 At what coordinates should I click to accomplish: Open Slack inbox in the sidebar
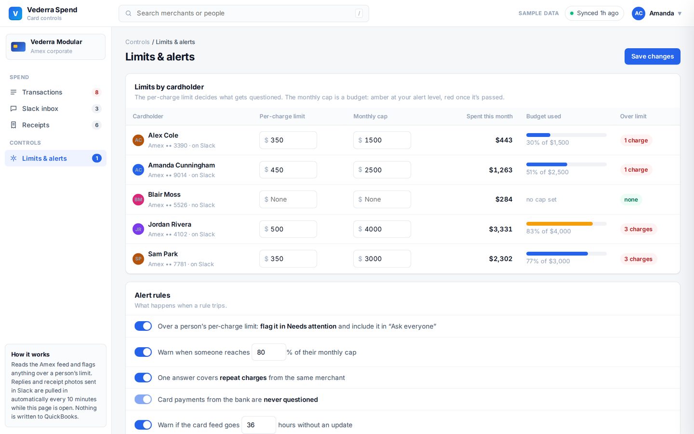(55, 108)
